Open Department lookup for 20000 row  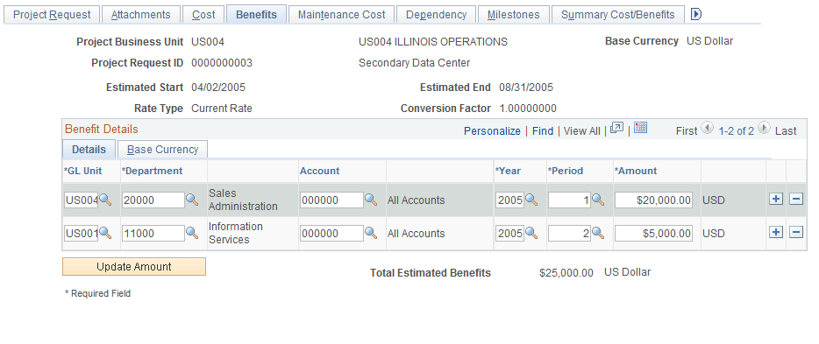coord(192,200)
